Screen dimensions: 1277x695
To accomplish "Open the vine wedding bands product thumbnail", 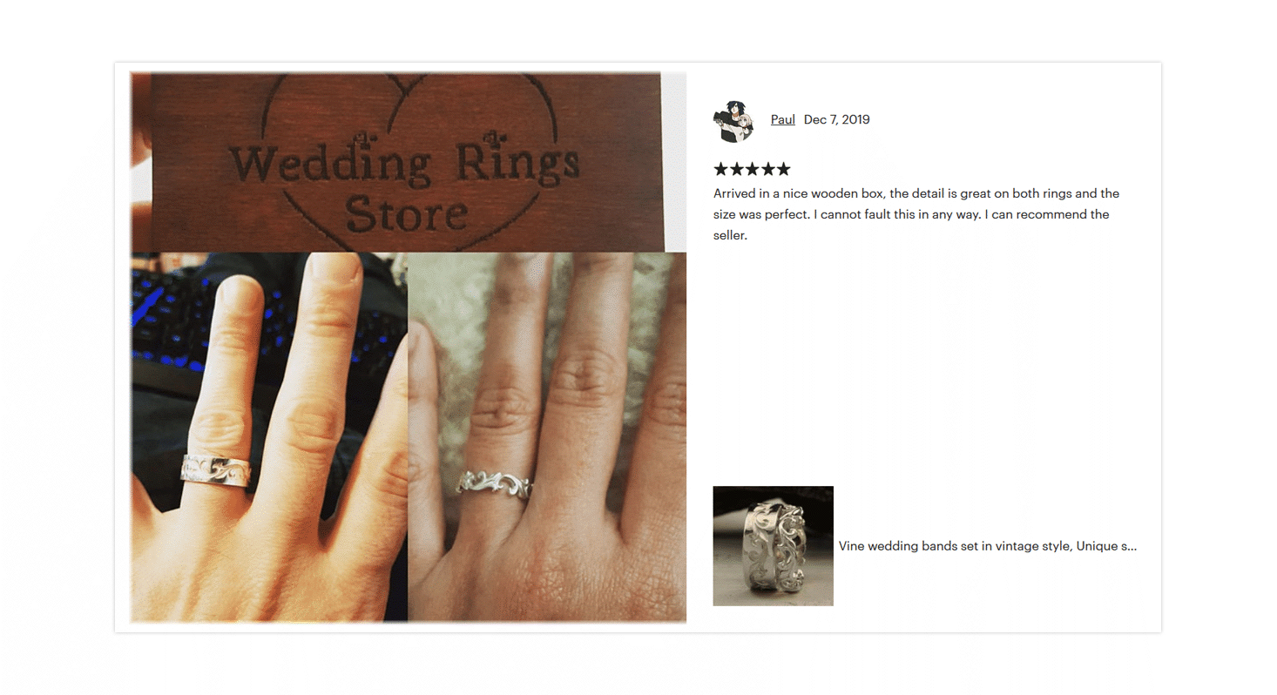I will click(x=773, y=545).
